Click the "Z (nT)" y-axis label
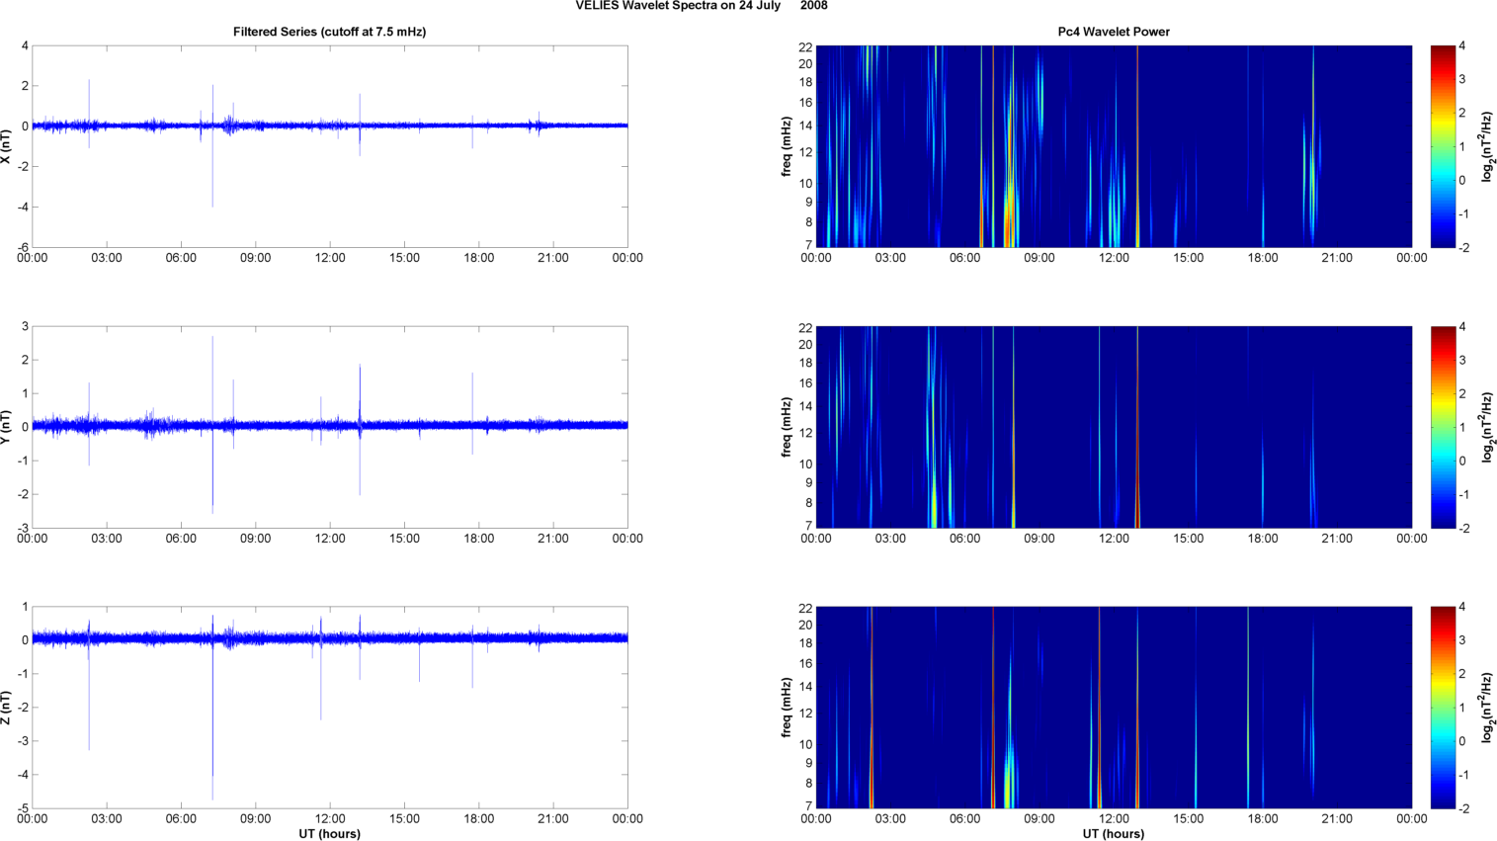Image resolution: width=1497 pixels, height=841 pixels. [x=6, y=708]
